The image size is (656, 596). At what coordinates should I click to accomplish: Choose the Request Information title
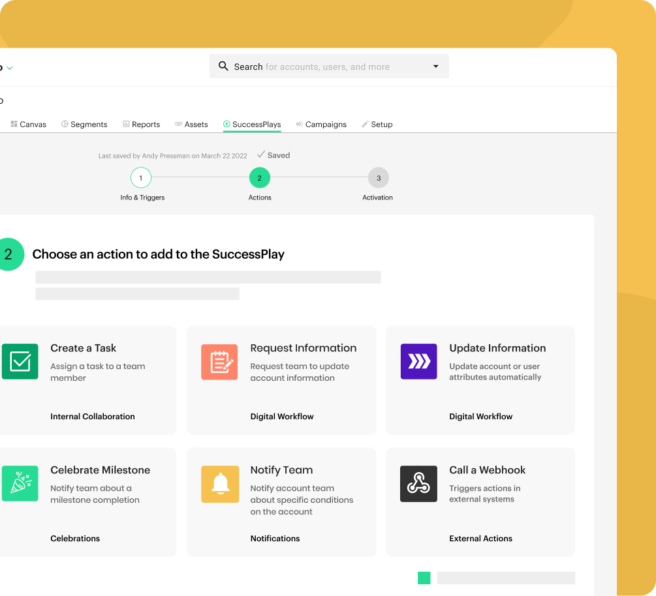pyautogui.click(x=304, y=348)
